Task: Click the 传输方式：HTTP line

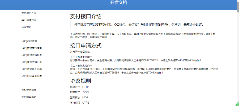Action: [79, 87]
